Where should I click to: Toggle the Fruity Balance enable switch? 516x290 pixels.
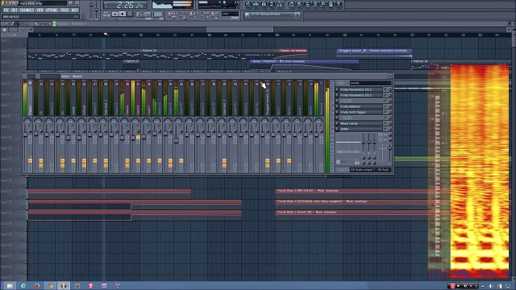[337, 106]
